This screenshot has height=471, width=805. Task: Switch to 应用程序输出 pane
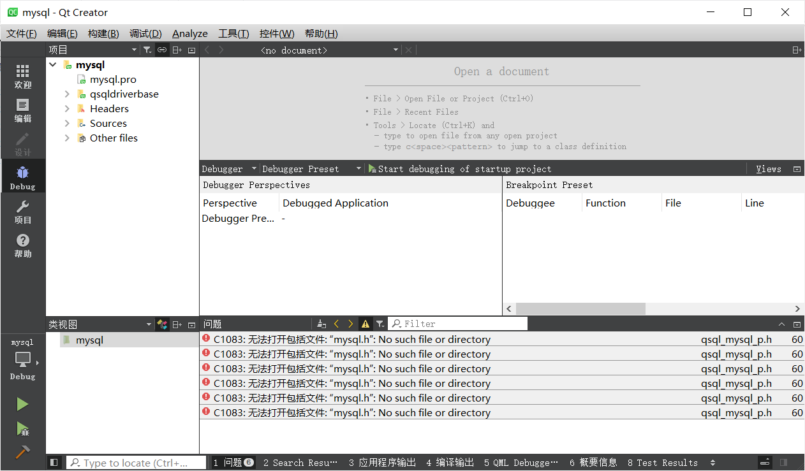(382, 463)
